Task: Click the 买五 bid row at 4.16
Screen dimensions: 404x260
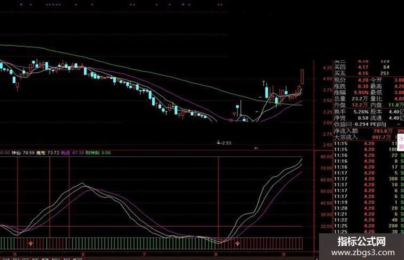Action: point(369,73)
